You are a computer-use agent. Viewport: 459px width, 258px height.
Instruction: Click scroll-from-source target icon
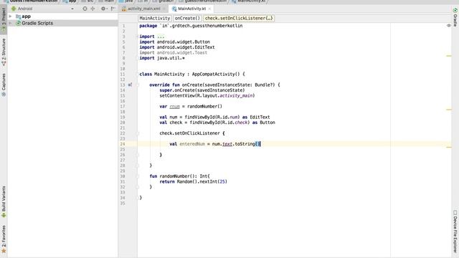pos(85,9)
